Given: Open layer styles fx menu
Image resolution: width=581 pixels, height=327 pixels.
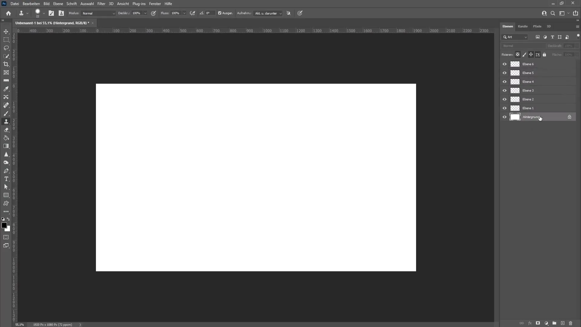Looking at the screenshot, I should [x=530, y=323].
